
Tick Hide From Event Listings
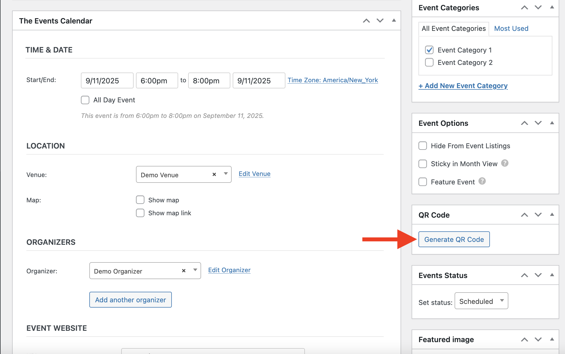423,146
